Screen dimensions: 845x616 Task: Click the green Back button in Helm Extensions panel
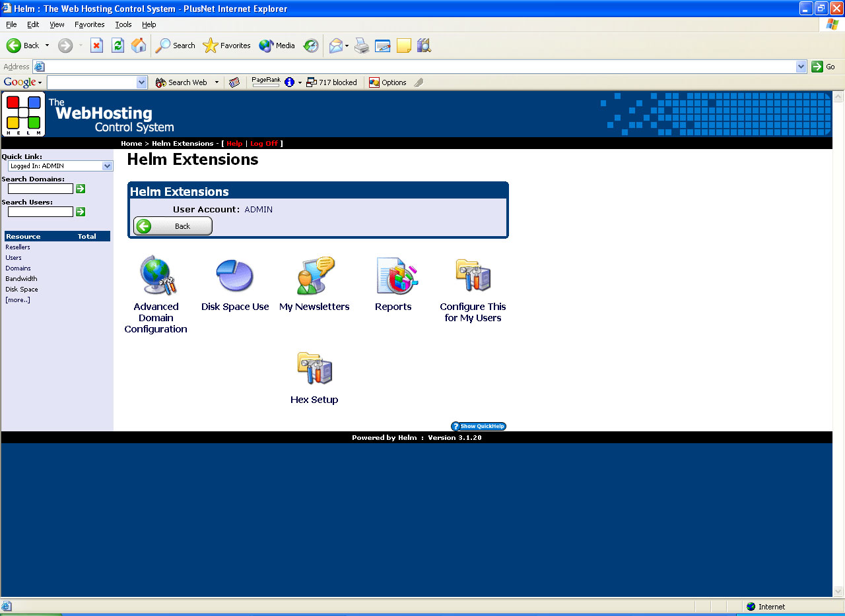173,226
